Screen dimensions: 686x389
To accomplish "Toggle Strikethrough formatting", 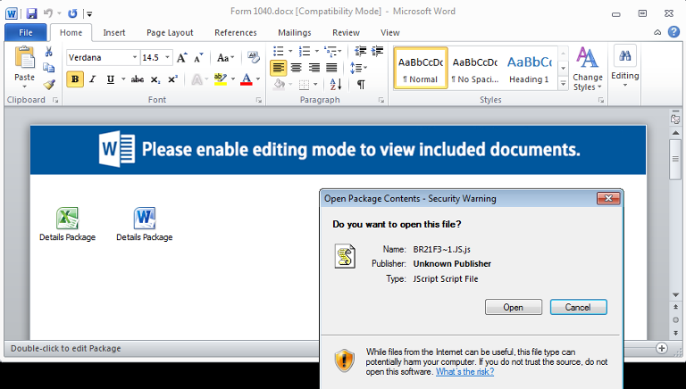I will [138, 79].
